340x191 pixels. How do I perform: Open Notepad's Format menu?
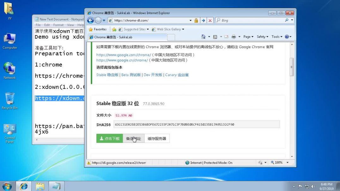point(58,25)
